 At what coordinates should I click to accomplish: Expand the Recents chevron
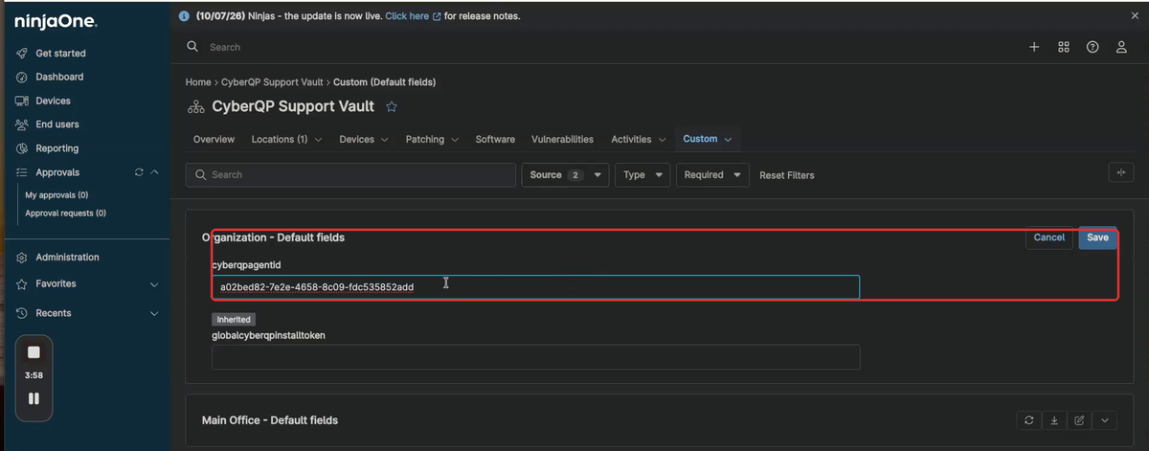tap(154, 313)
